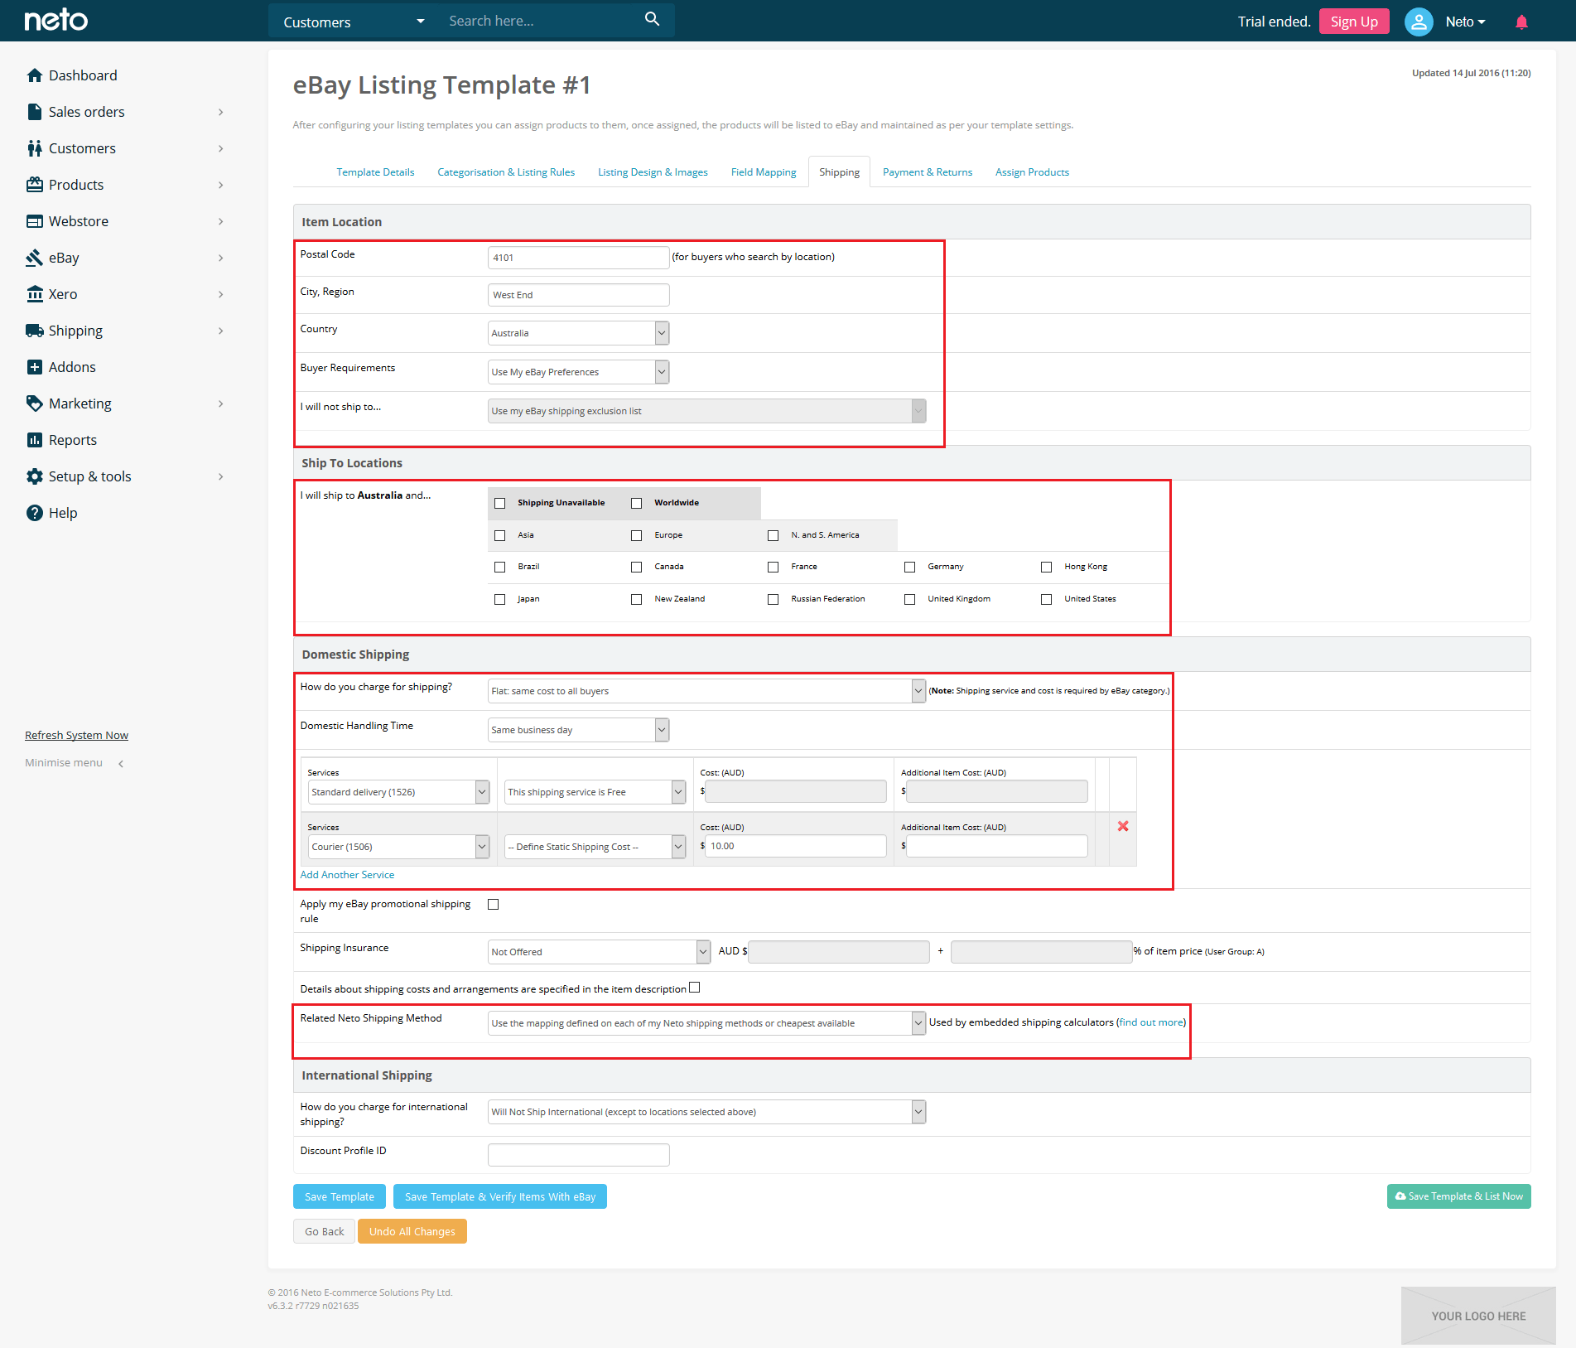Click the user avatar icon

point(1419,22)
